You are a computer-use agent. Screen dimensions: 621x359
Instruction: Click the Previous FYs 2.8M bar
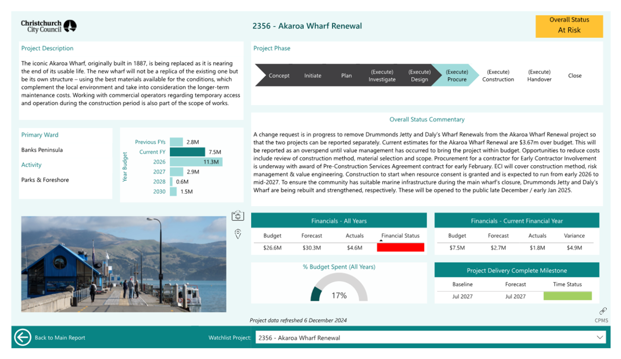176,142
